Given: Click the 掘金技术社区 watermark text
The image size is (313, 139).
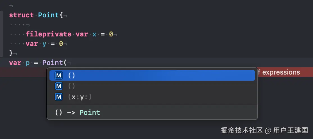Looking at the screenshot, I should tap(242, 130).
